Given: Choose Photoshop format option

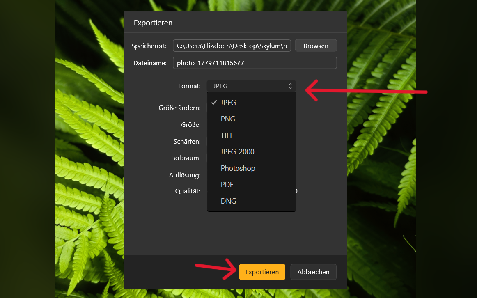Looking at the screenshot, I should click(x=251, y=168).
